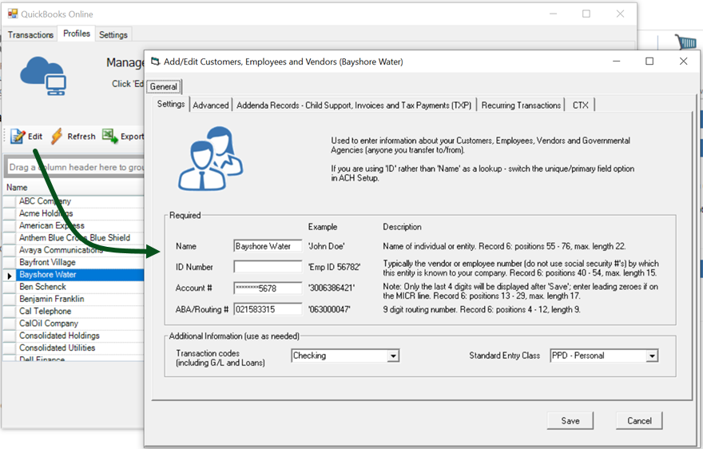Click the Cancel button
This screenshot has width=703, height=449.
639,421
